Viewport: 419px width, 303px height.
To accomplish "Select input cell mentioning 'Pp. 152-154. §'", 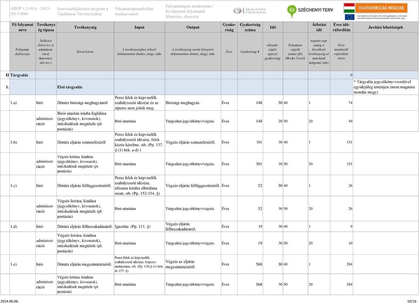I will pyautogui.click(x=140, y=185).
